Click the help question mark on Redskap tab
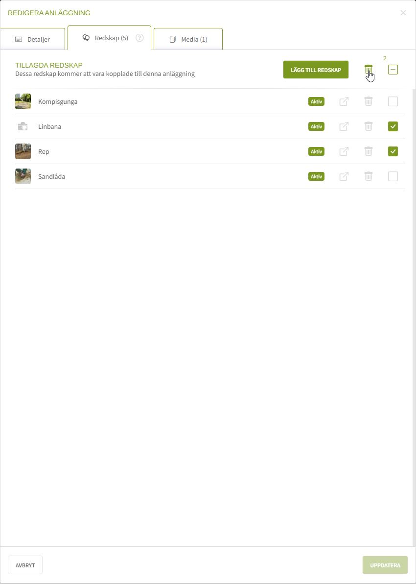This screenshot has height=584, width=416. coord(139,38)
